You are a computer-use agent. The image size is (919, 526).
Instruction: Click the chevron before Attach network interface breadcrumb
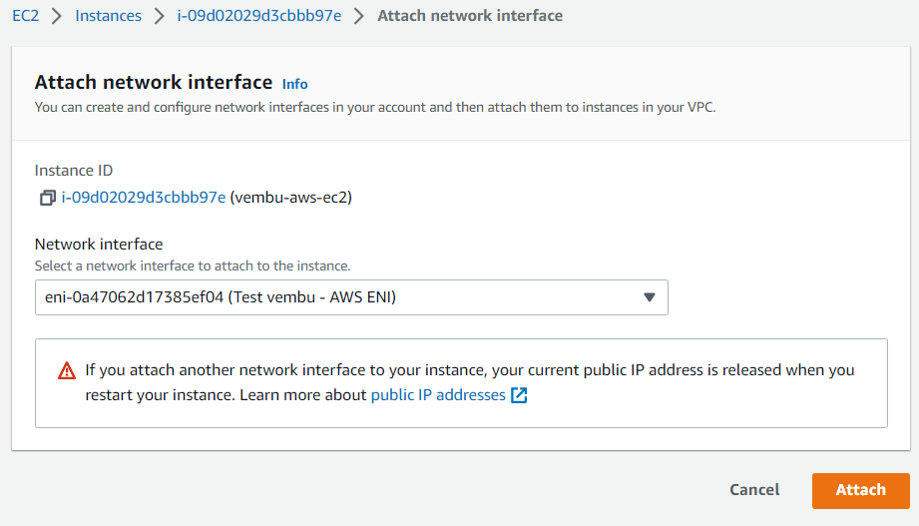[x=358, y=16]
